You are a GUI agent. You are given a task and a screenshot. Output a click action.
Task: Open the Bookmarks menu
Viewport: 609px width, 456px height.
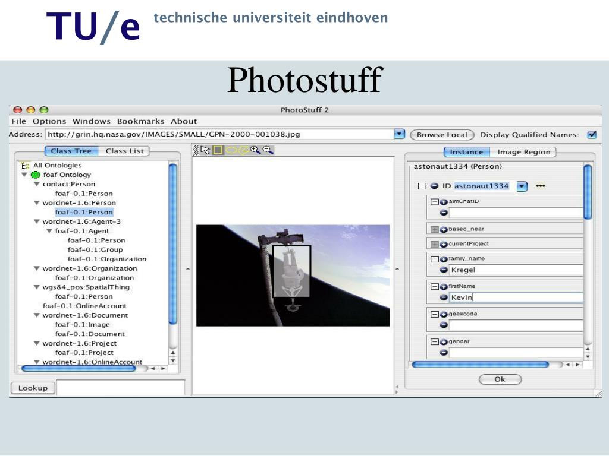pos(140,121)
